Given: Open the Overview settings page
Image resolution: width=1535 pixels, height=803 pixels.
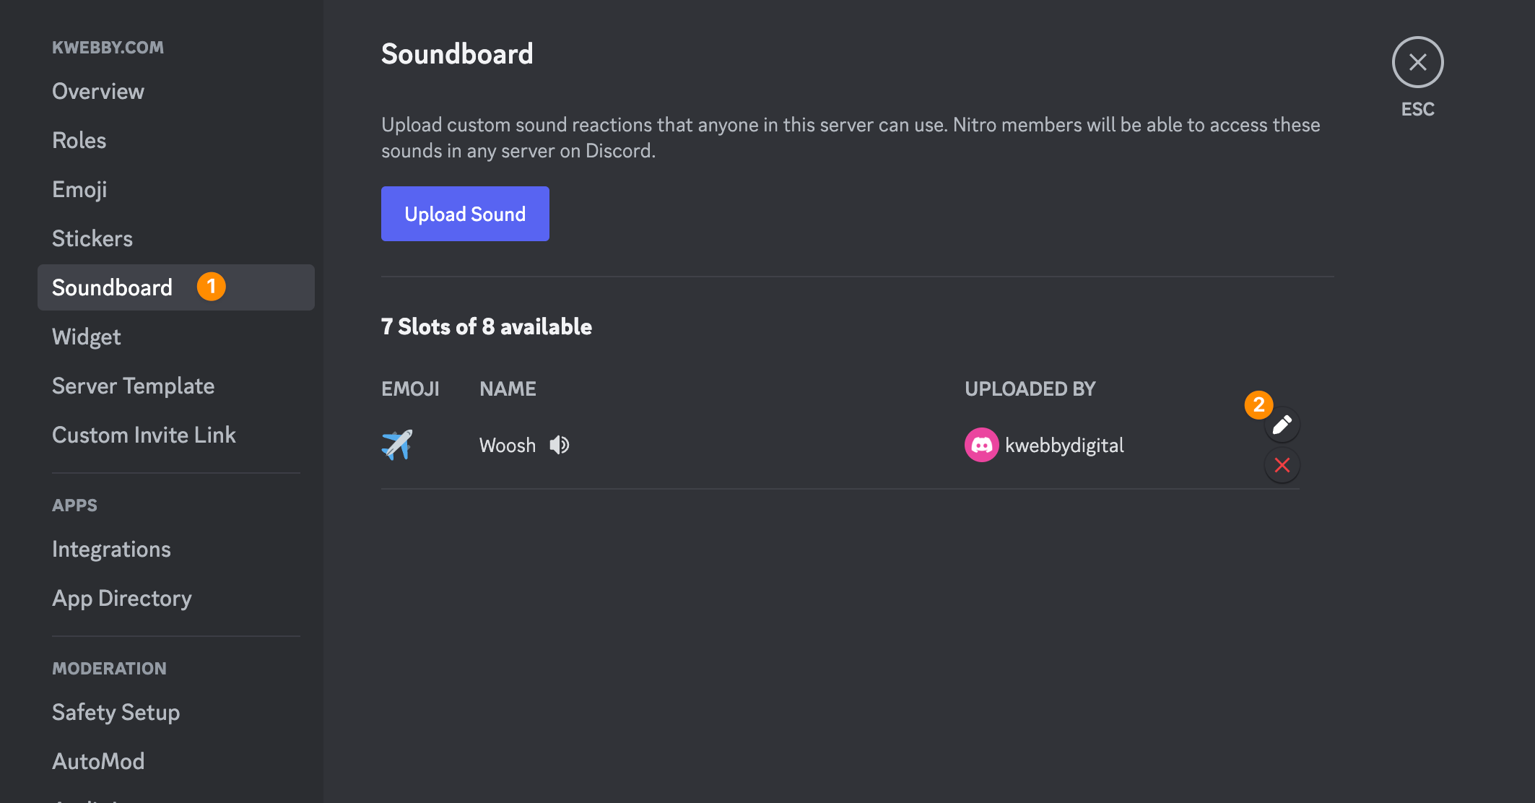Looking at the screenshot, I should click(98, 90).
